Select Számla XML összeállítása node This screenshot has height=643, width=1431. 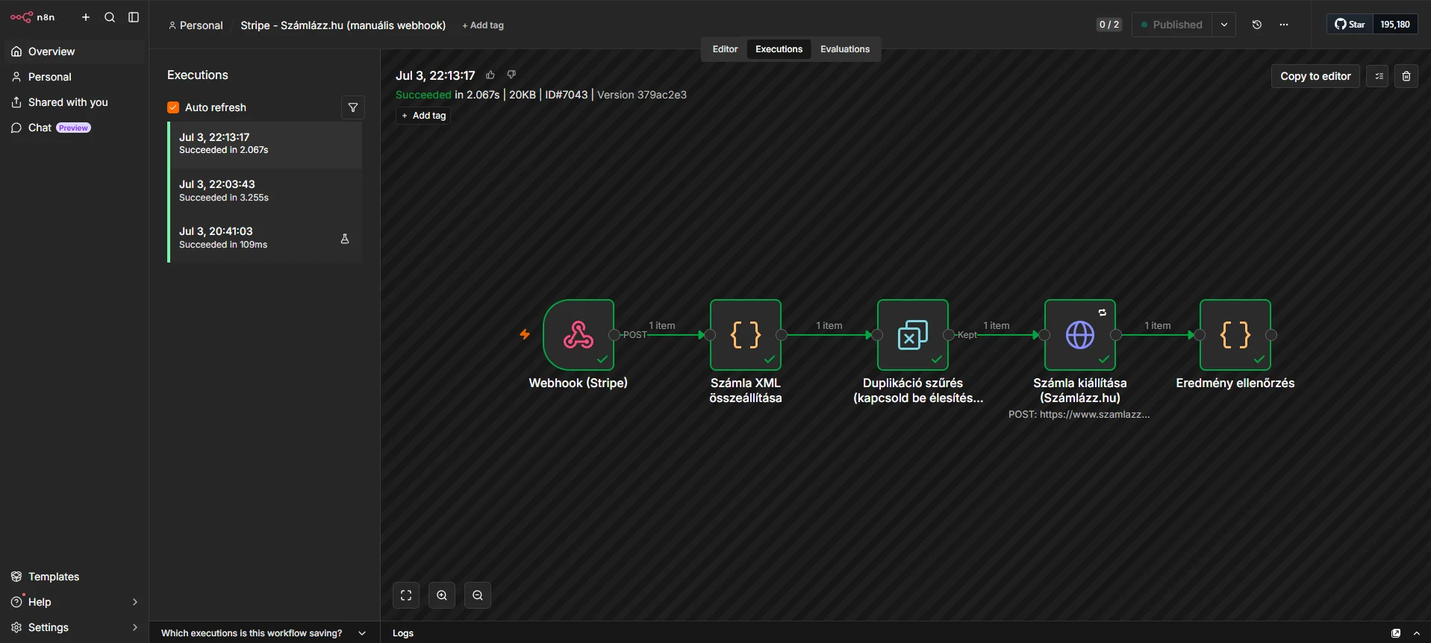(746, 335)
